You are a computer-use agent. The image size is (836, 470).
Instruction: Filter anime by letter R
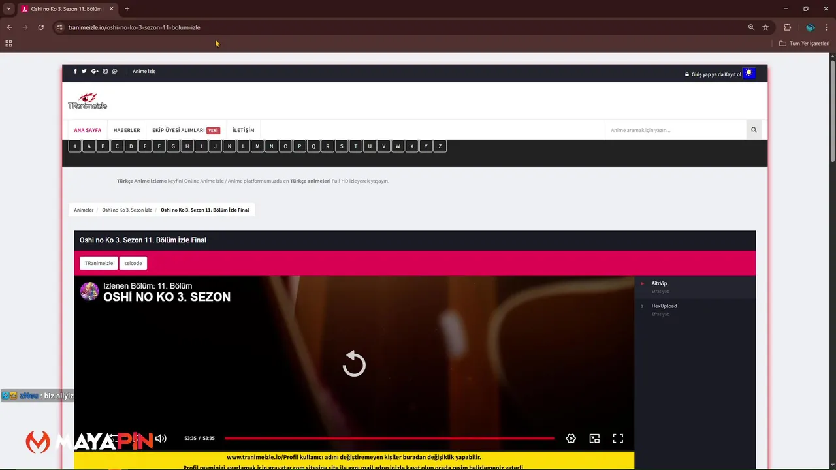(328, 146)
